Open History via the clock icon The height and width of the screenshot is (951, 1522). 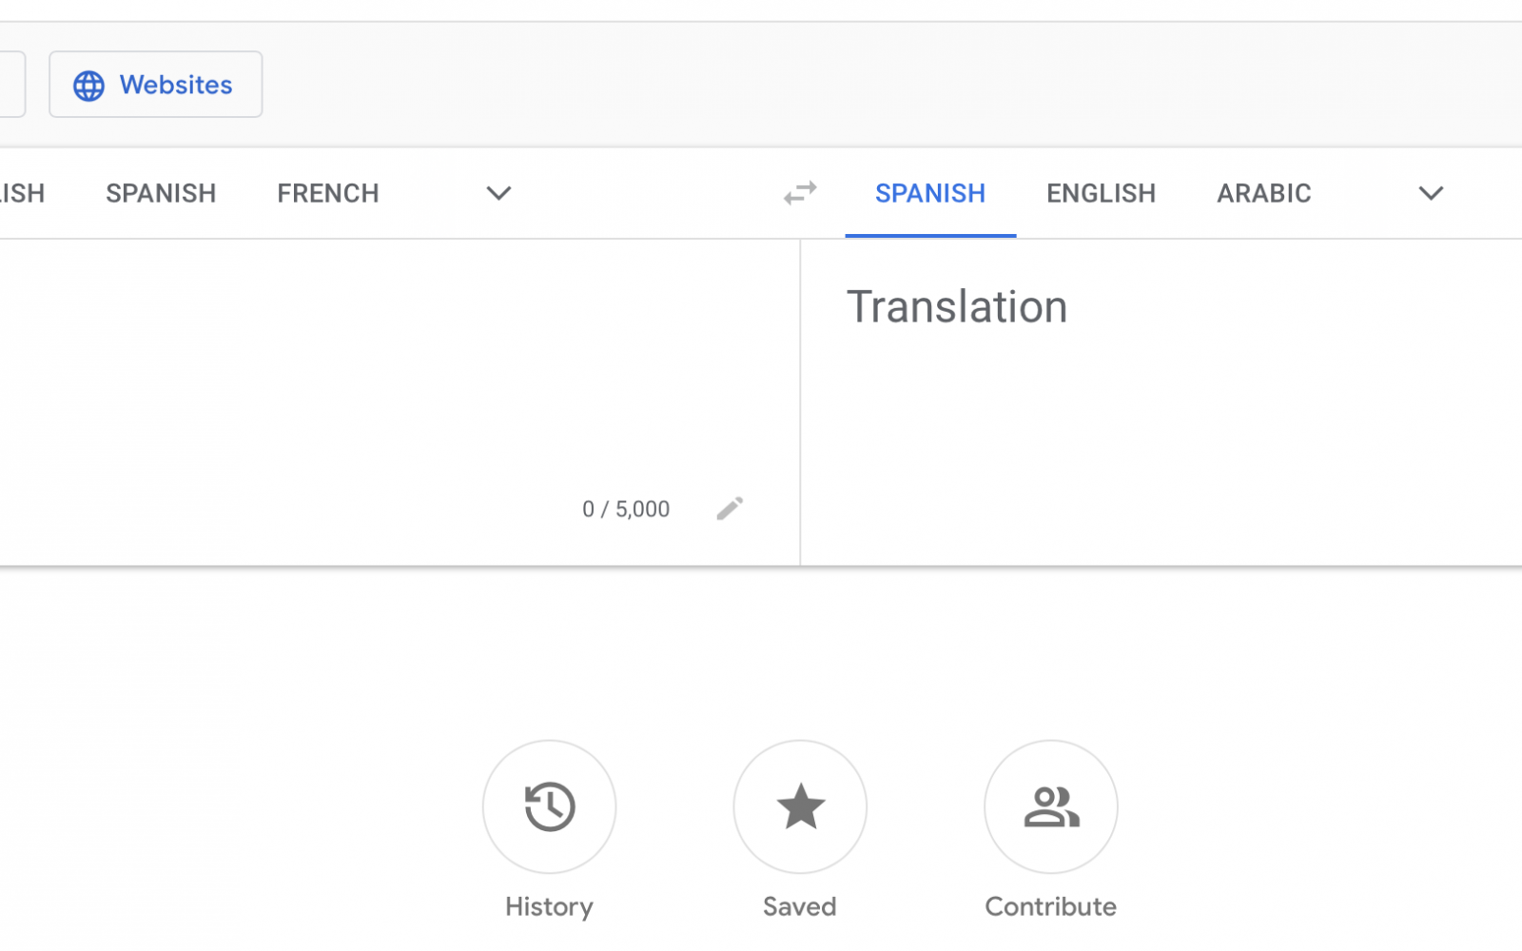pyautogui.click(x=549, y=806)
